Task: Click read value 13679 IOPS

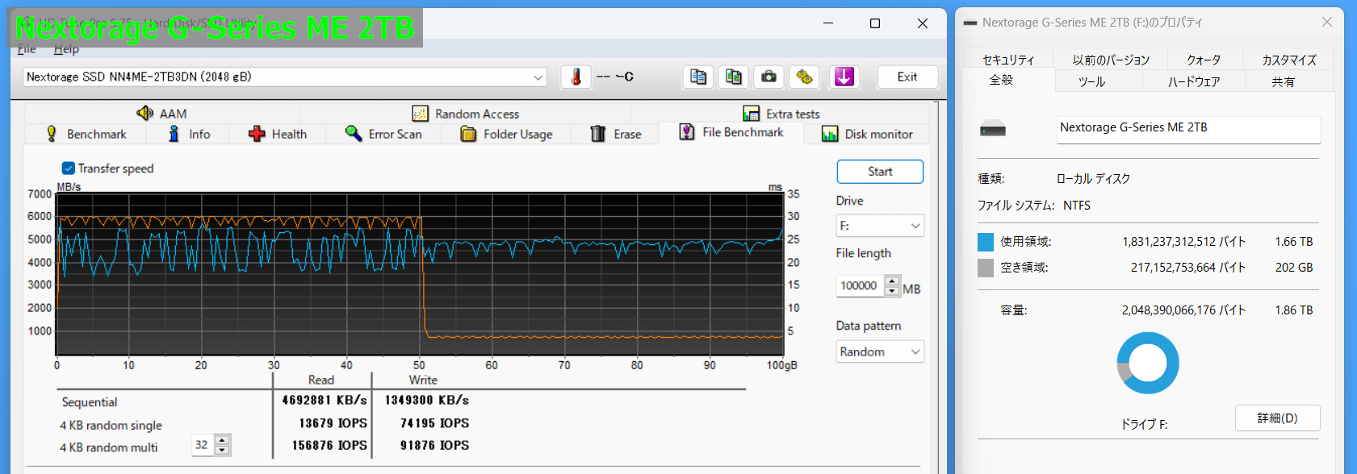Action: pos(333,423)
